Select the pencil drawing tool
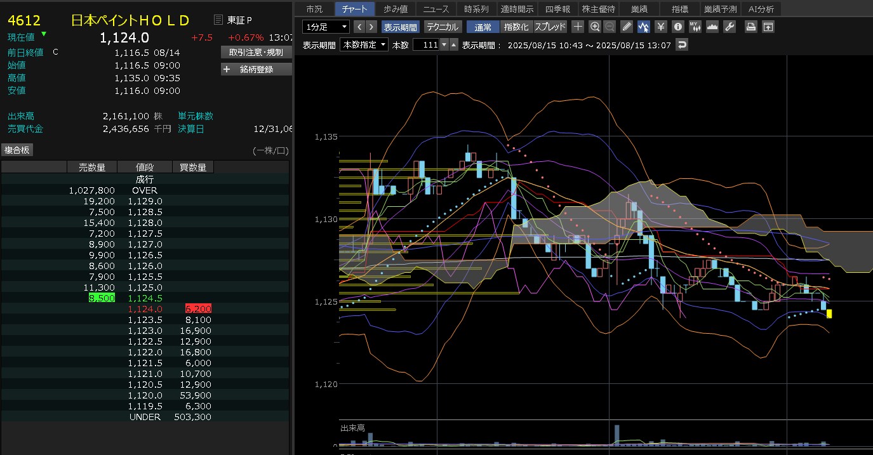Screen dimensions: 873x455 (627, 27)
